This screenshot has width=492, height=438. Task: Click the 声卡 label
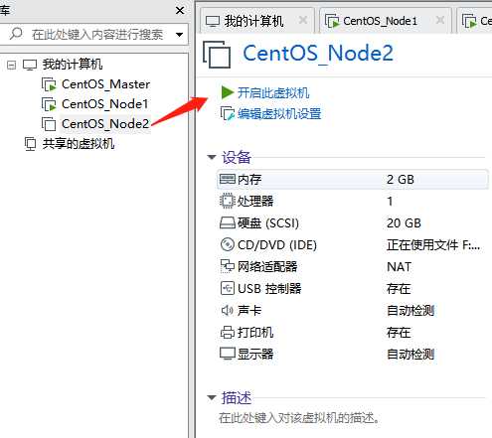pos(249,310)
